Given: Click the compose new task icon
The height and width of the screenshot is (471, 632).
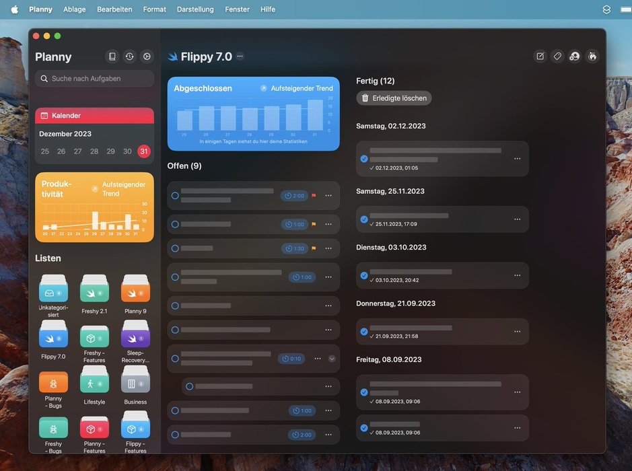Looking at the screenshot, I should pos(540,57).
